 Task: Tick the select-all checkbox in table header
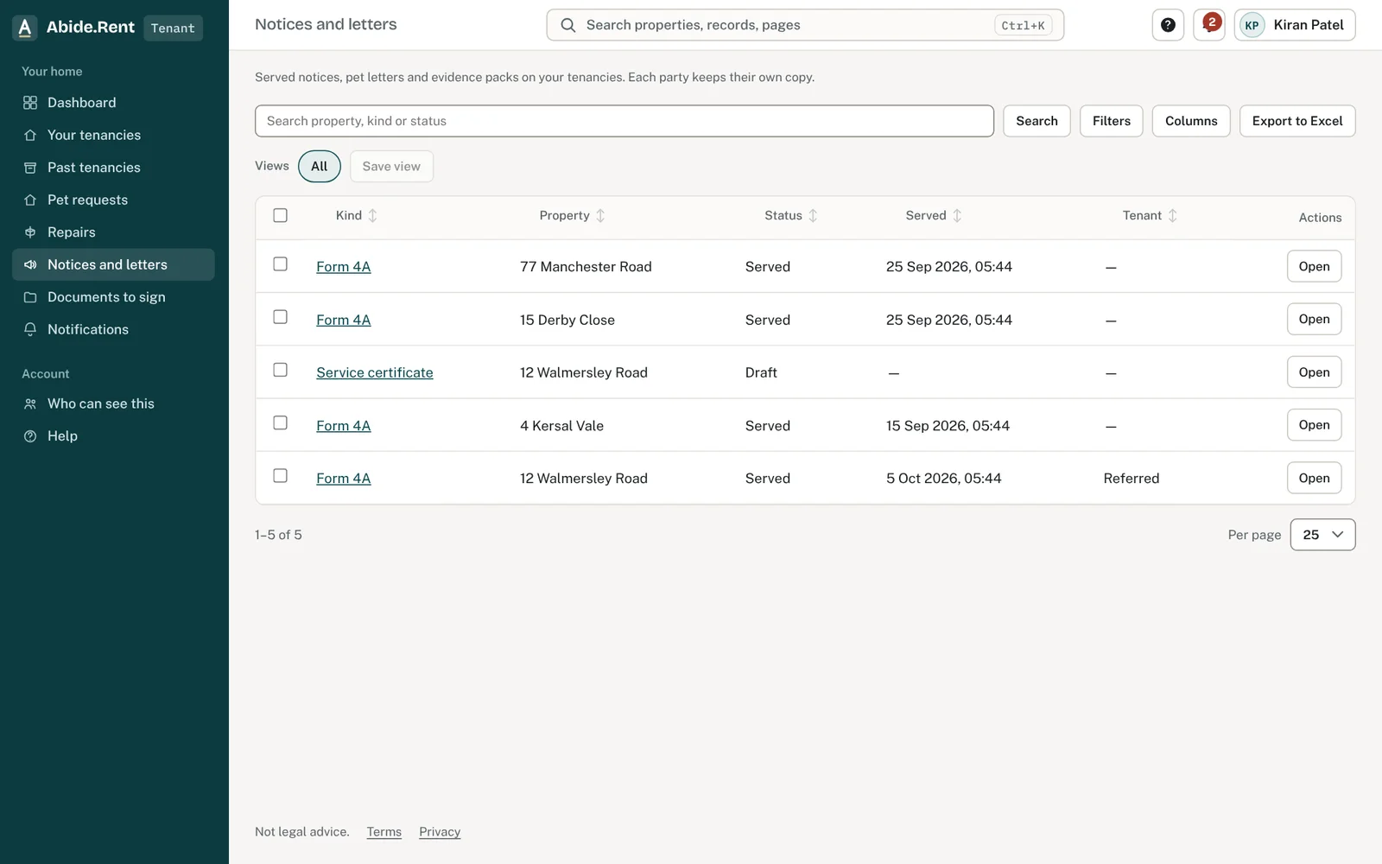[x=280, y=215]
